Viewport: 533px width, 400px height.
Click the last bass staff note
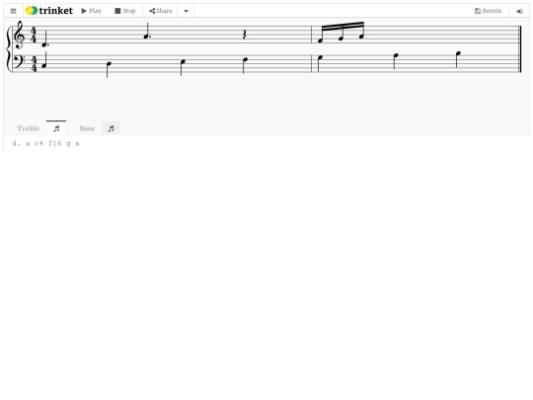coord(458,59)
